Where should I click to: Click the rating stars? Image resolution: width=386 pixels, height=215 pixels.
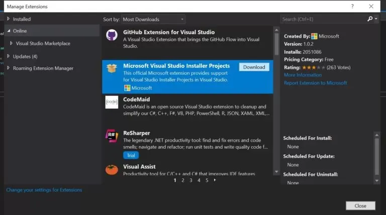click(314, 67)
